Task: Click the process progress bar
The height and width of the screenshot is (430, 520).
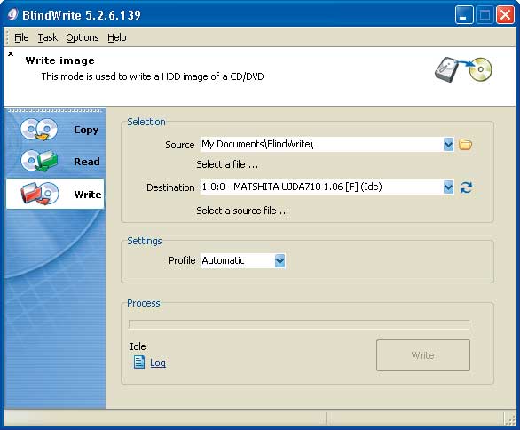Action: click(299, 324)
